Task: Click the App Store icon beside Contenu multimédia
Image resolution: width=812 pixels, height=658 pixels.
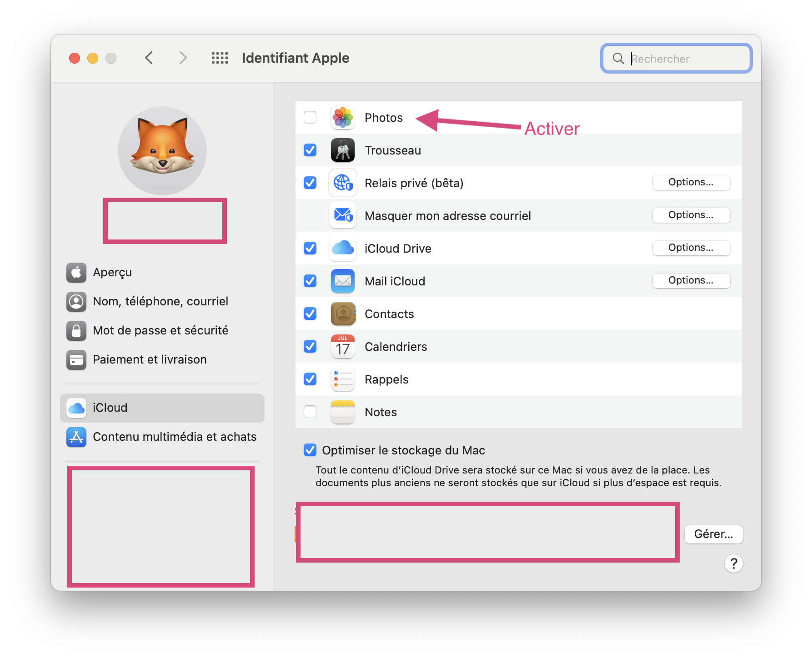Action: [76, 437]
